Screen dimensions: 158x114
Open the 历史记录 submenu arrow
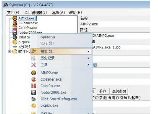[88, 58]
